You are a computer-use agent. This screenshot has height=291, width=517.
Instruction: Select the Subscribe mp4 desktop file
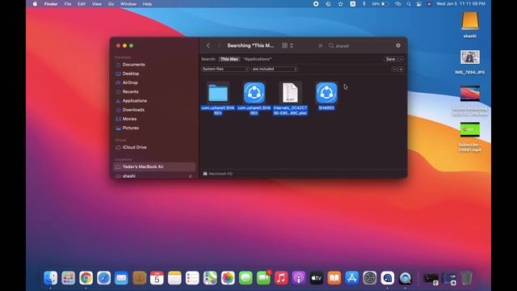pyautogui.click(x=470, y=129)
